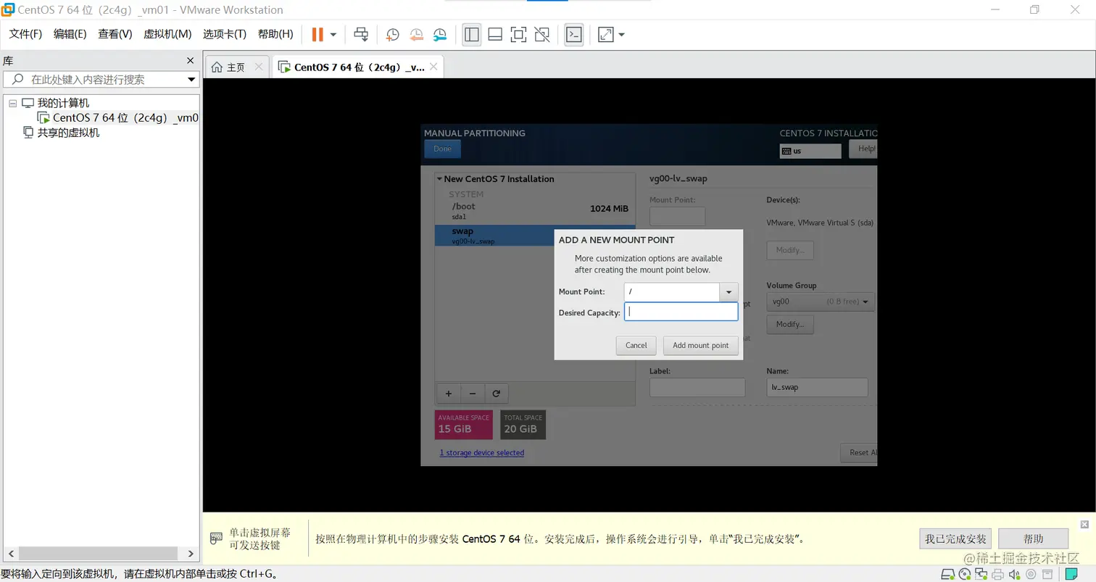Click the Add mount point button

point(700,346)
